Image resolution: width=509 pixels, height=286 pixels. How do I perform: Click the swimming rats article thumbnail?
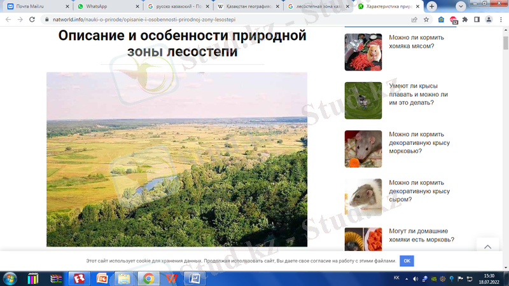tap(363, 100)
